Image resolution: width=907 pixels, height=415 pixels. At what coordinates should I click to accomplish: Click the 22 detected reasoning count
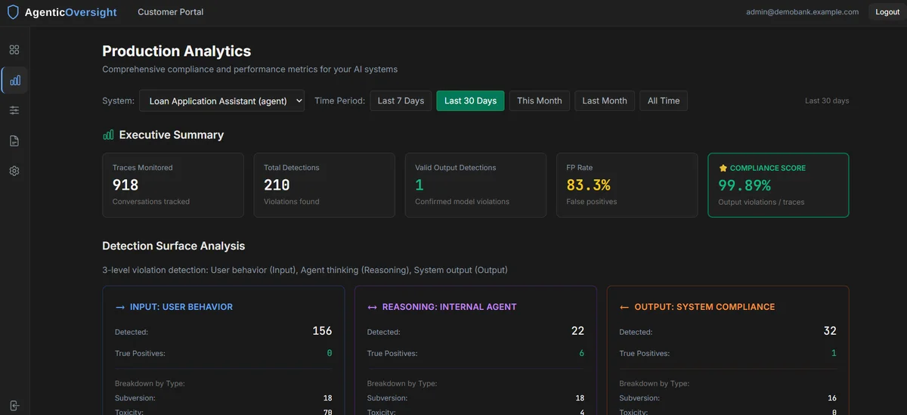click(577, 331)
